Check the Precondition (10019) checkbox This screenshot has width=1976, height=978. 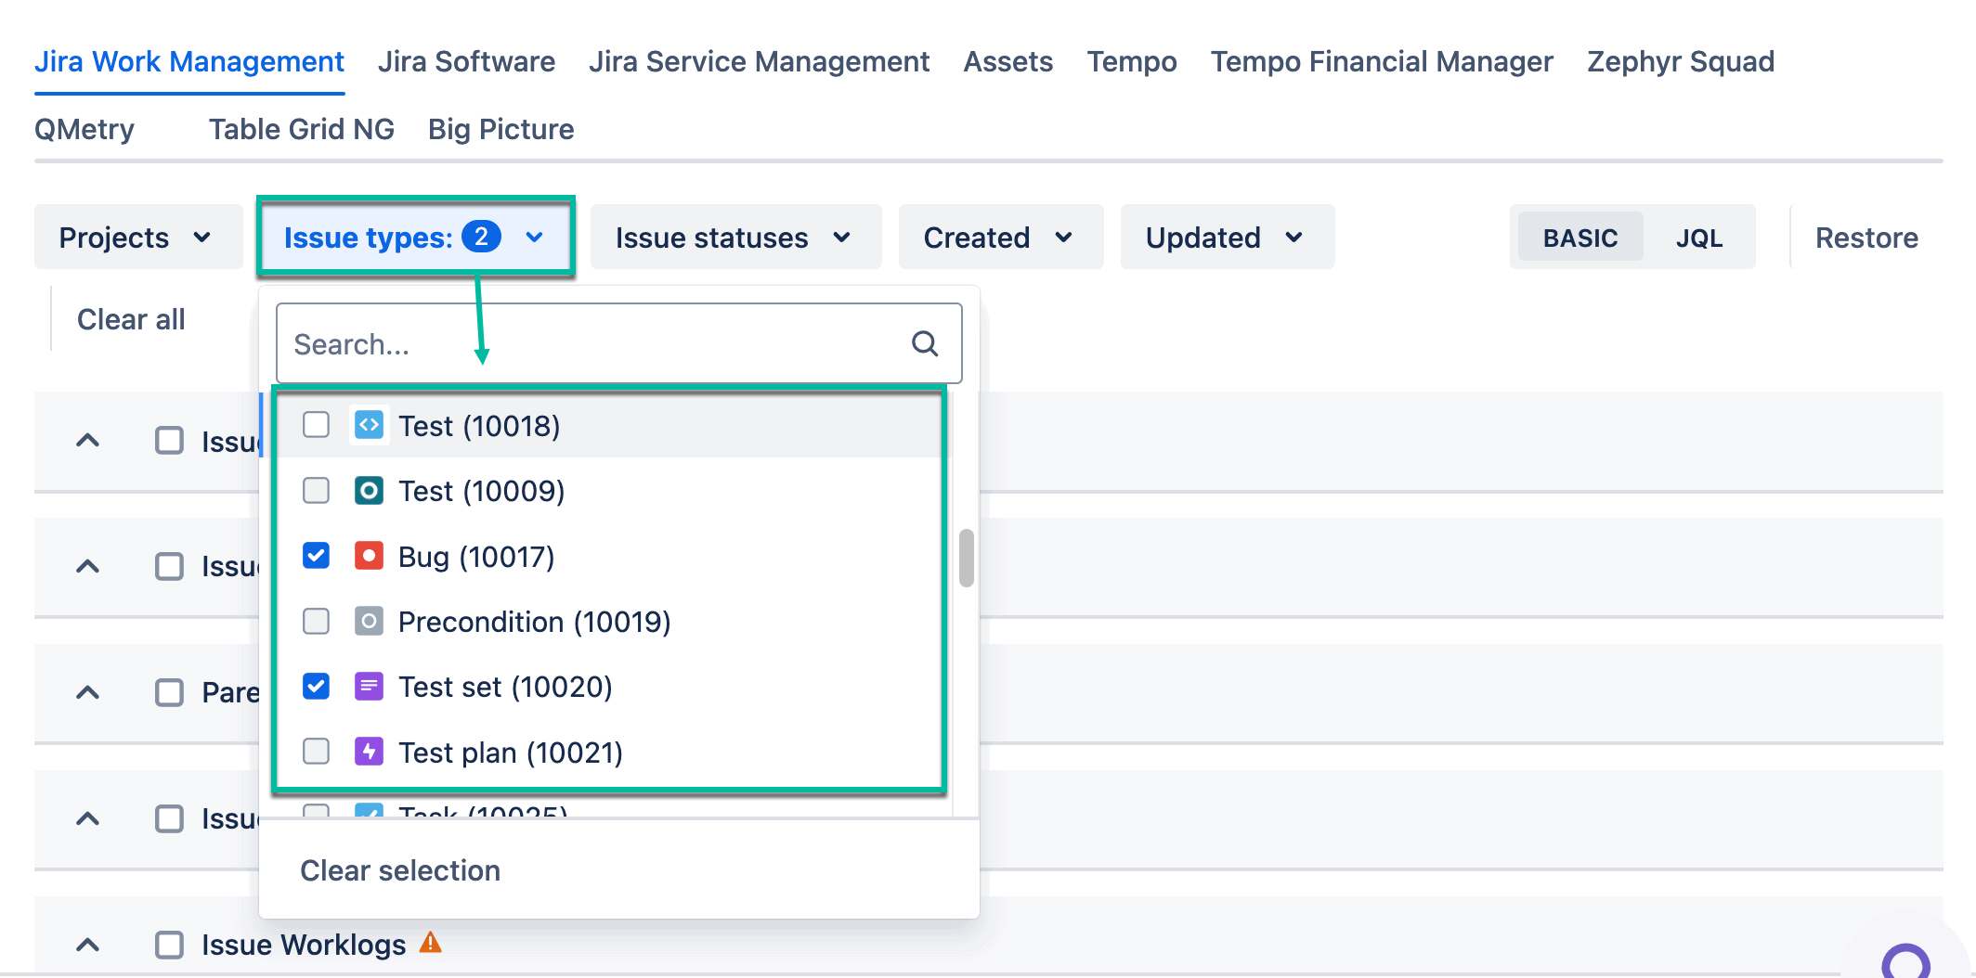(316, 621)
